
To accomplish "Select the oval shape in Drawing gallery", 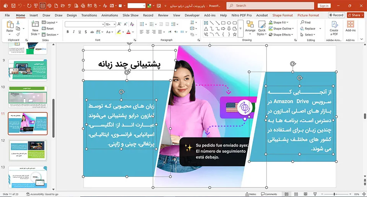I will tap(229, 23).
